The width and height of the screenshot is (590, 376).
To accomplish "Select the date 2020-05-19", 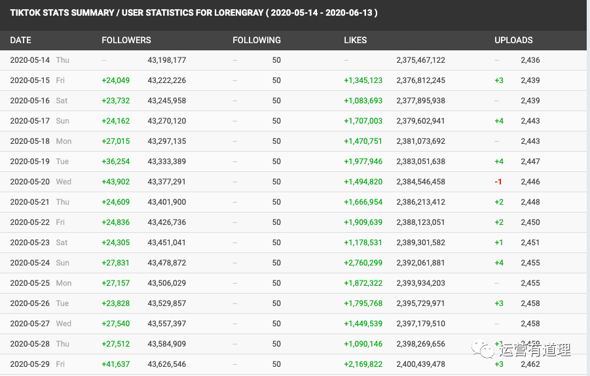I will coord(29,162).
